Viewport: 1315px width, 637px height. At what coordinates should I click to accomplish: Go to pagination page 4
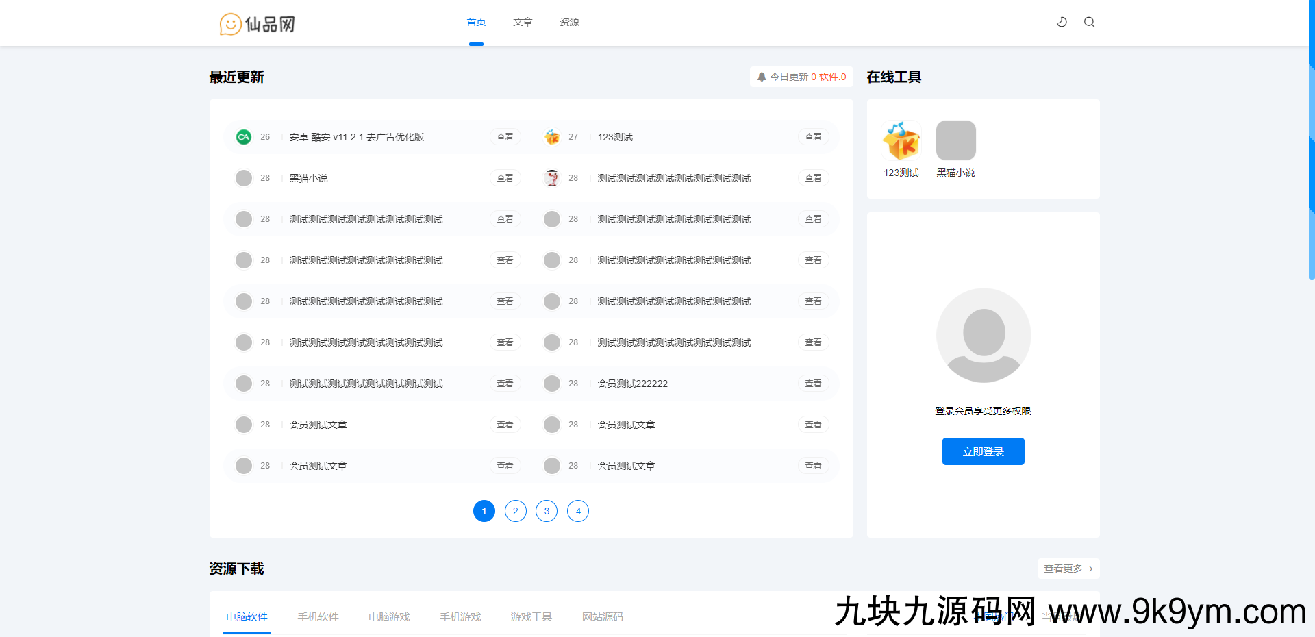[577, 511]
